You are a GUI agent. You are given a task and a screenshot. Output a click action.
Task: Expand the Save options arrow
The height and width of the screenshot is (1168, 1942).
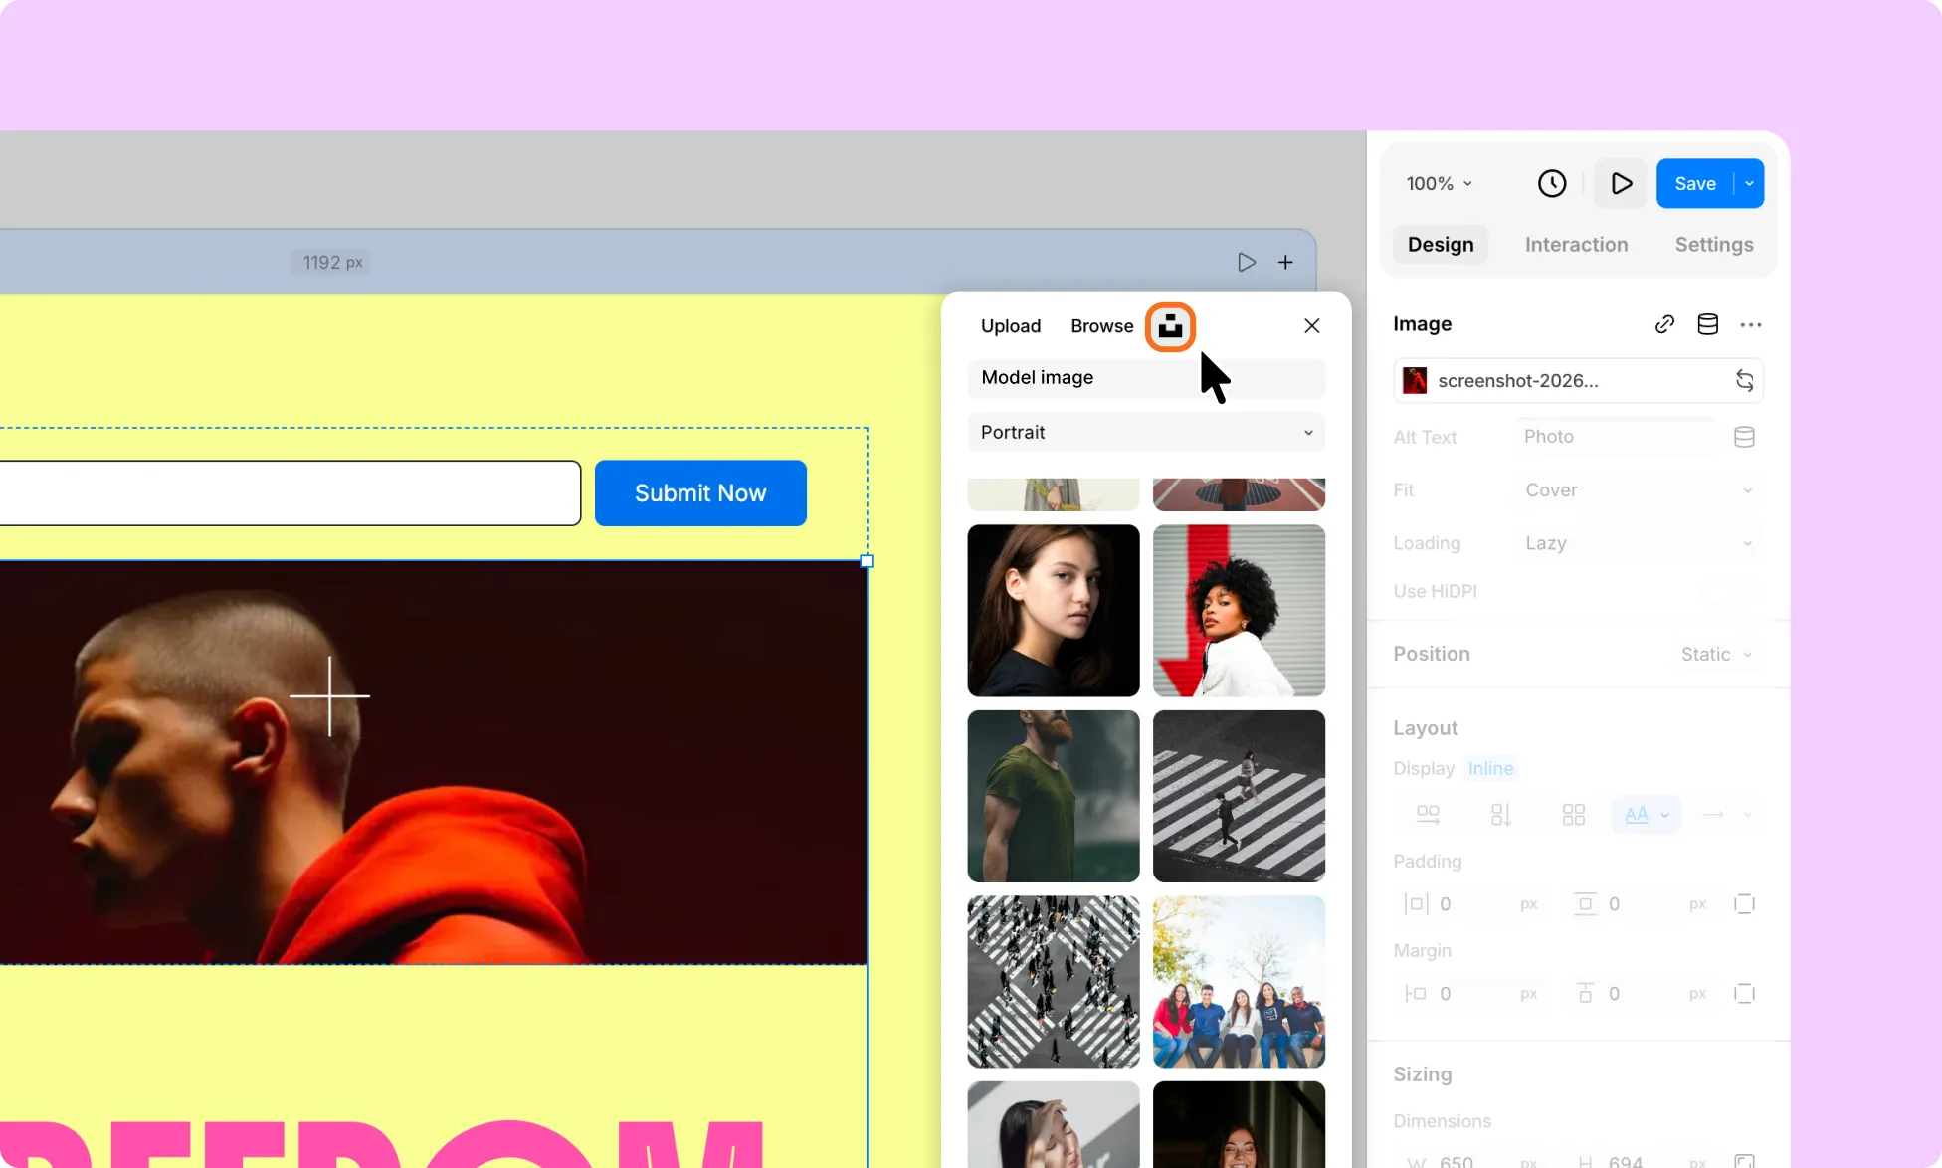click(x=1749, y=183)
